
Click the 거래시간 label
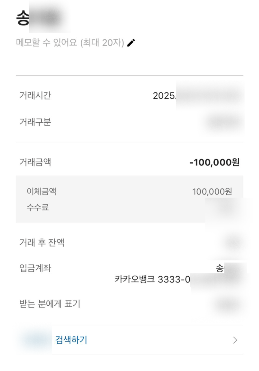(35, 95)
